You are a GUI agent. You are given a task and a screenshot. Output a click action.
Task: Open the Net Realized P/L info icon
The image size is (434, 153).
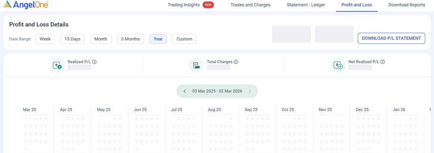383,62
